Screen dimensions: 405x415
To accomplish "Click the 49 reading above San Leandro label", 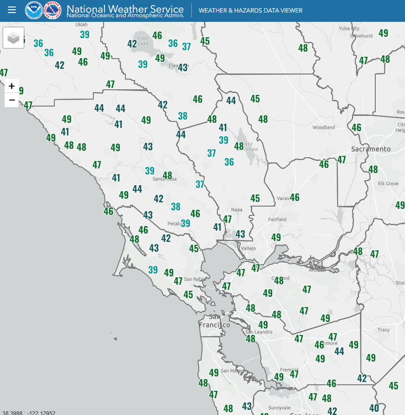I will coord(263,325).
